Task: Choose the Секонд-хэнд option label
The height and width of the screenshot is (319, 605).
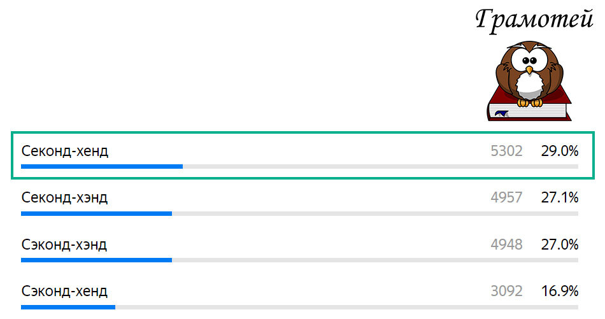Action: tap(64, 197)
